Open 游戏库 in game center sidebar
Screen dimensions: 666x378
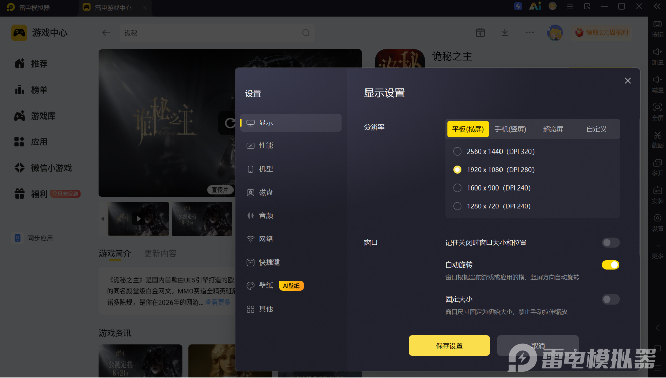coord(35,116)
